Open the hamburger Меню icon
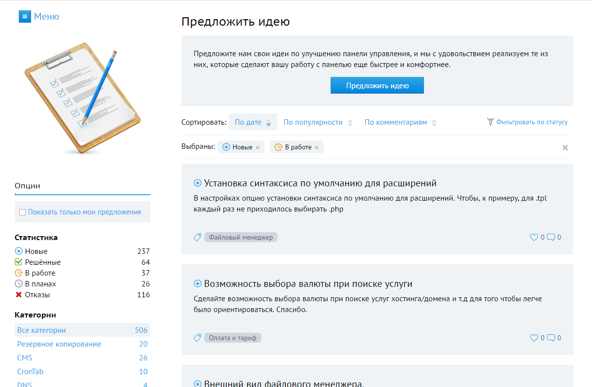592x387 pixels. tap(25, 17)
